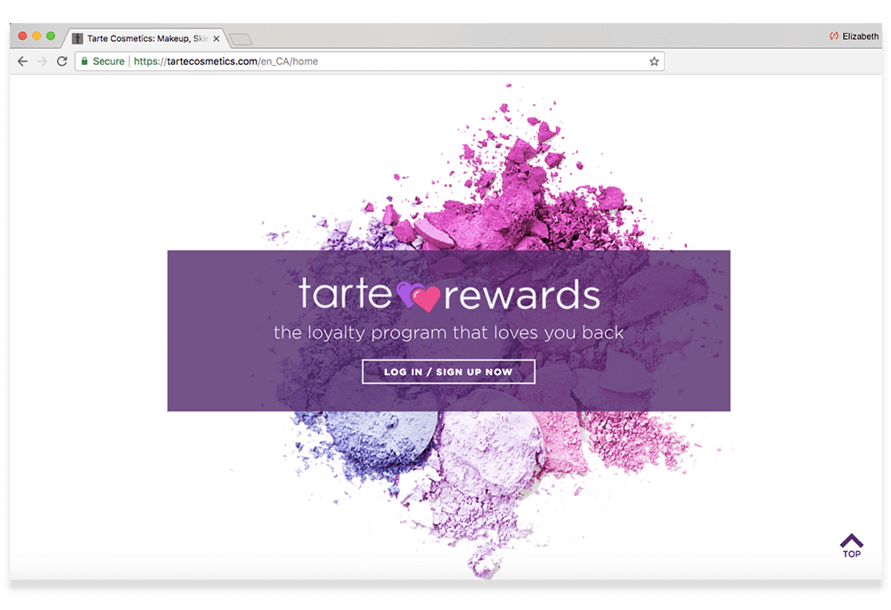Bookmark this page with the star icon

654,61
